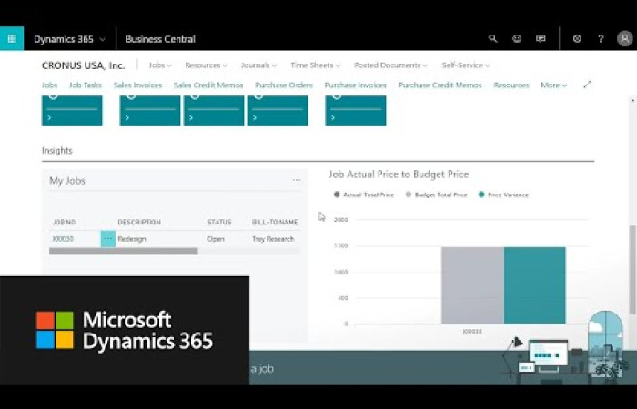
Task: Open the Posted Documents menu
Action: 390,65
